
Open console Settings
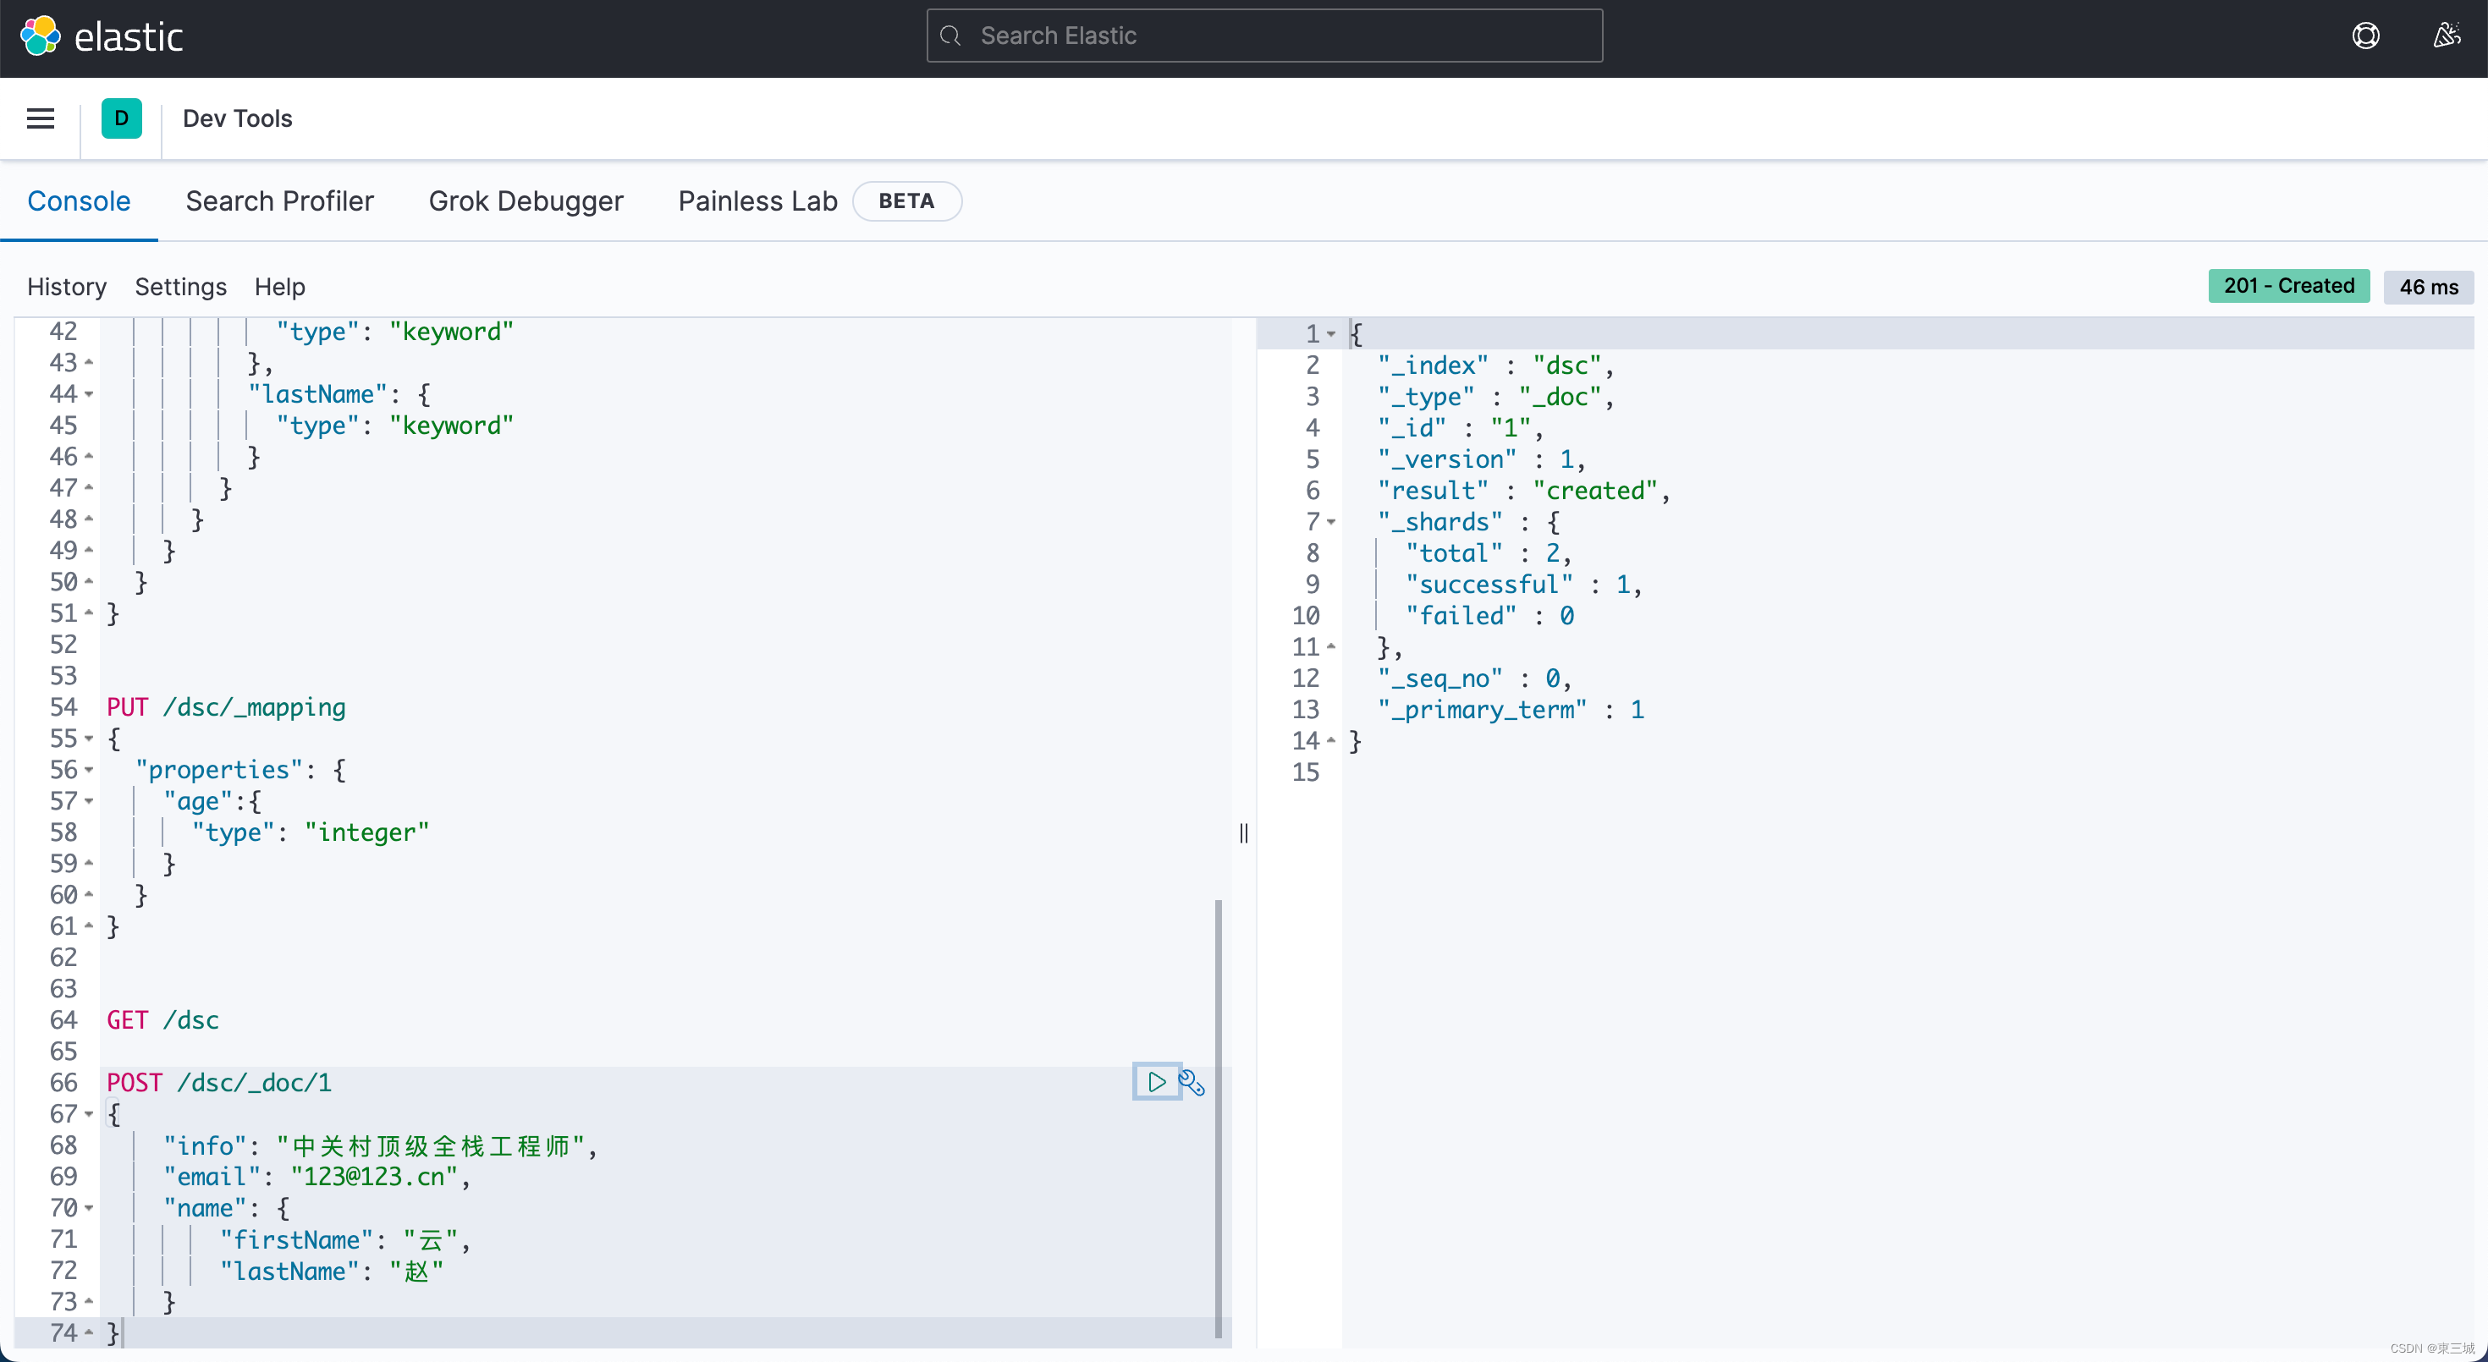(x=180, y=287)
